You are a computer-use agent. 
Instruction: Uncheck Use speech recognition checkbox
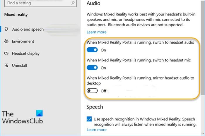(x=89, y=119)
